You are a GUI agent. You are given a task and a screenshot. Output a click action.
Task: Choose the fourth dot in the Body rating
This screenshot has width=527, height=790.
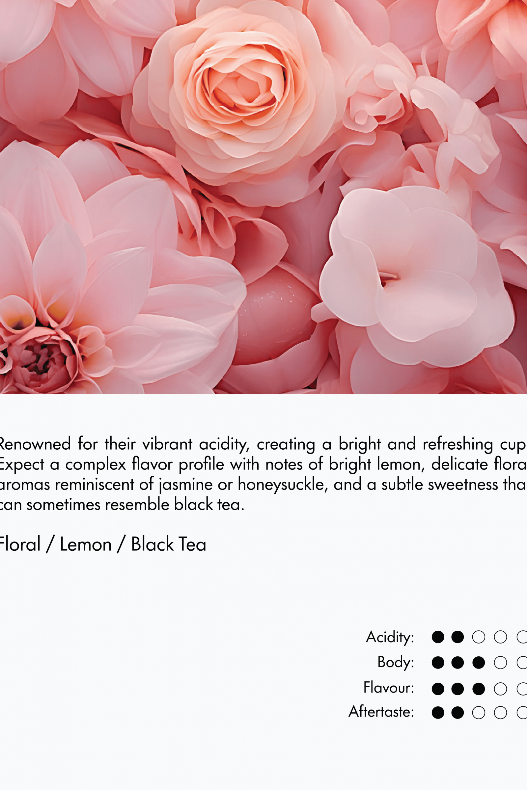pos(500,663)
